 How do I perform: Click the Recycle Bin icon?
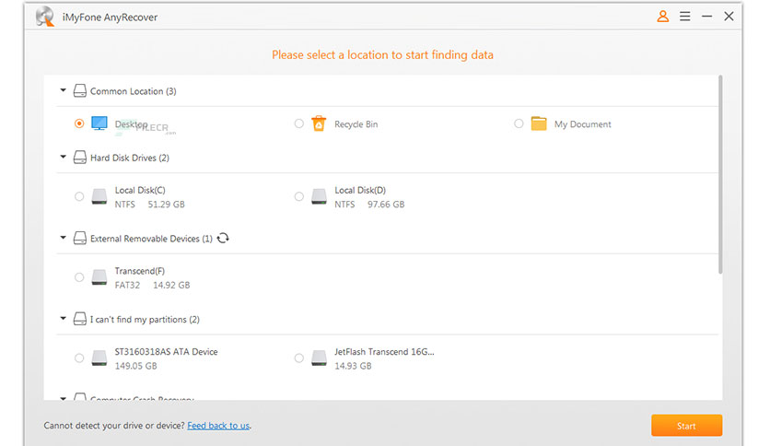click(319, 123)
